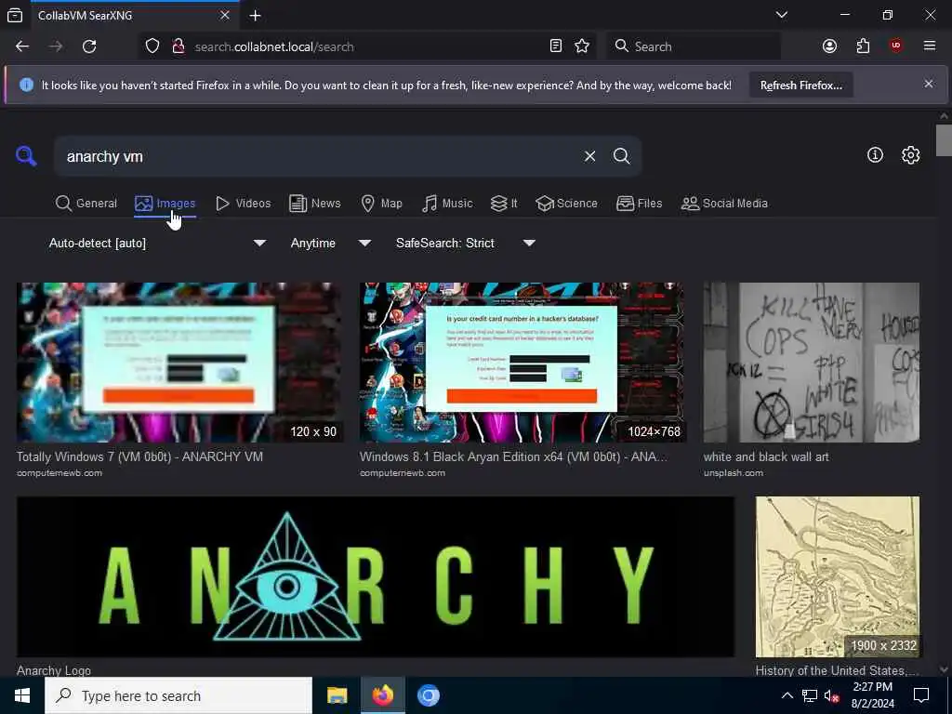Click computernewb.com under Totally Windows 7
The width and height of the screenshot is (952, 714).
pos(59,473)
